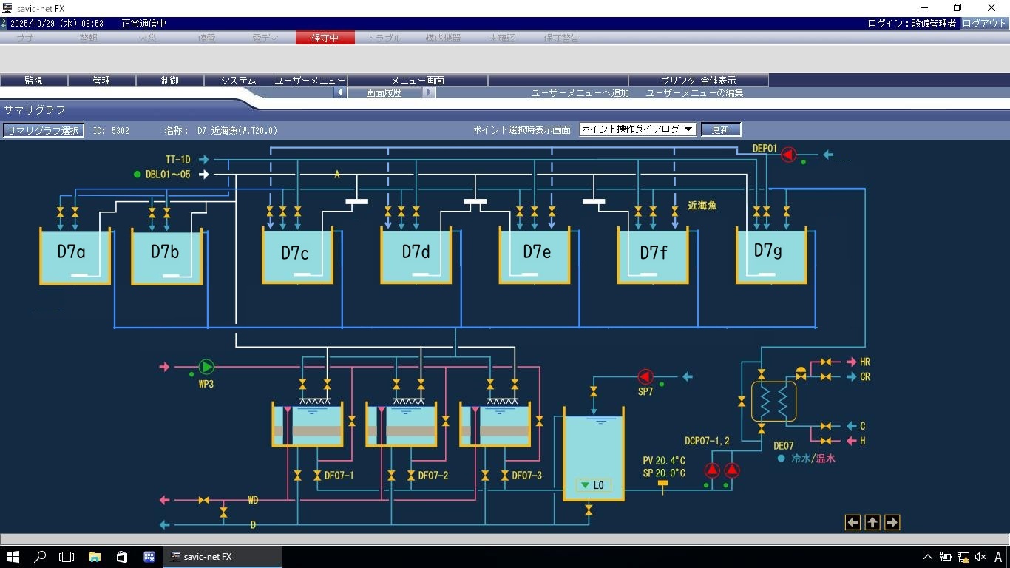Click the 画面履歴 back arrow

pos(339,93)
